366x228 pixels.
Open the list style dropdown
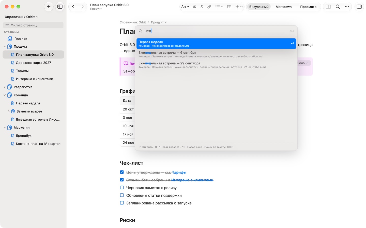pyautogui.click(x=219, y=7)
